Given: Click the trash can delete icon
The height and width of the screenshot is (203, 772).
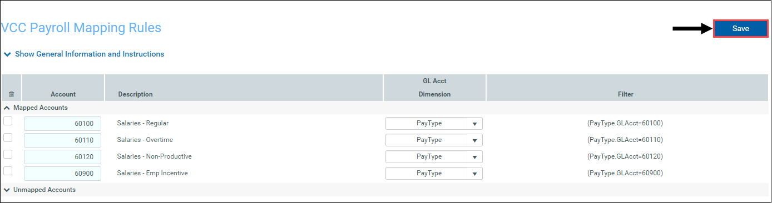Looking at the screenshot, I should (x=11, y=95).
